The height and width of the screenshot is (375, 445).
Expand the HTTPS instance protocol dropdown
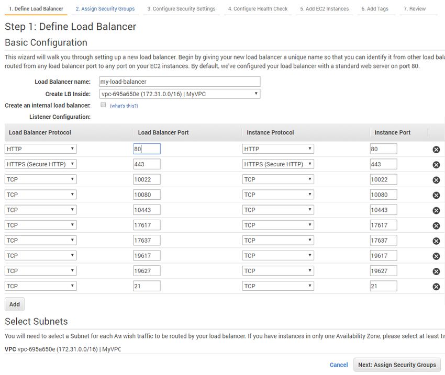pyautogui.click(x=278, y=164)
